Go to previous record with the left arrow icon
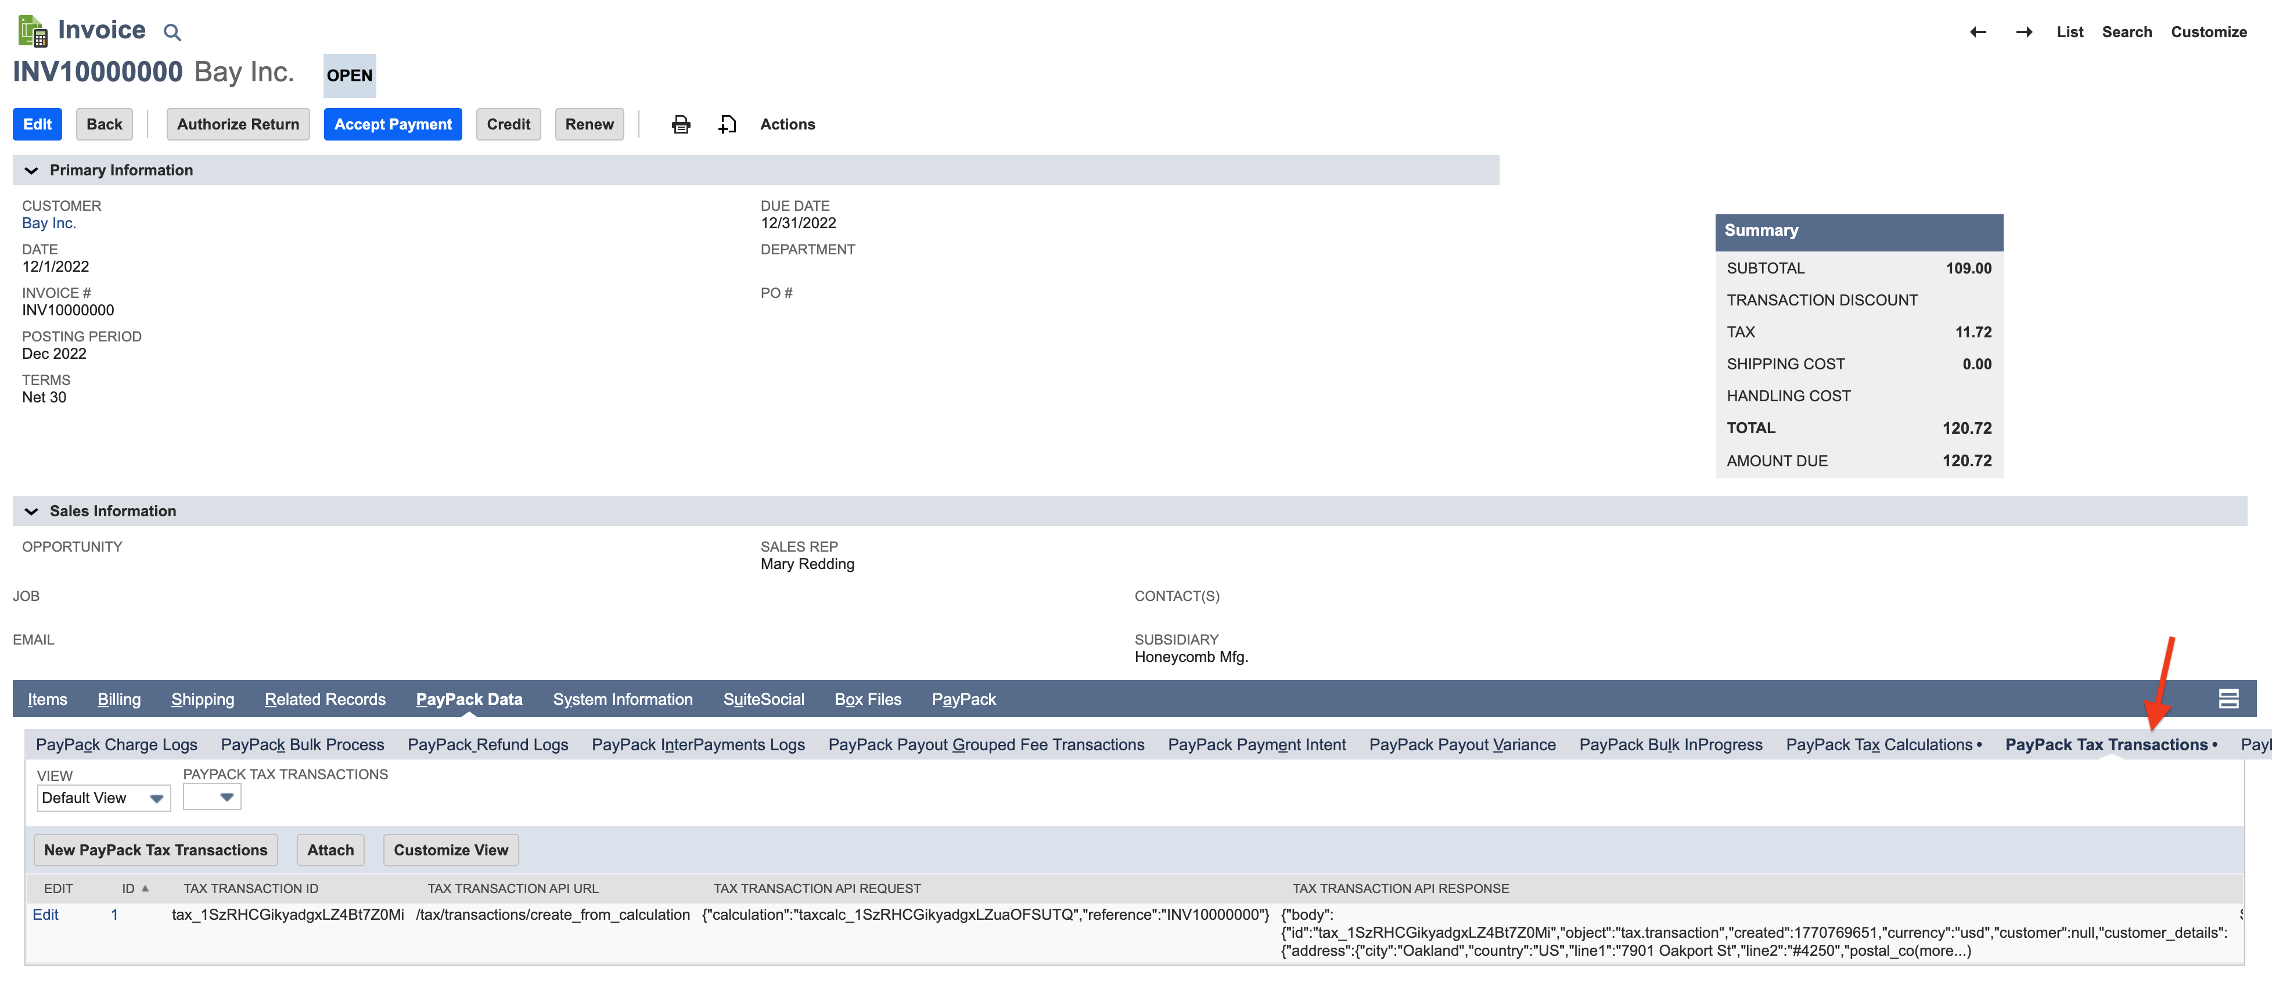 tap(1978, 32)
